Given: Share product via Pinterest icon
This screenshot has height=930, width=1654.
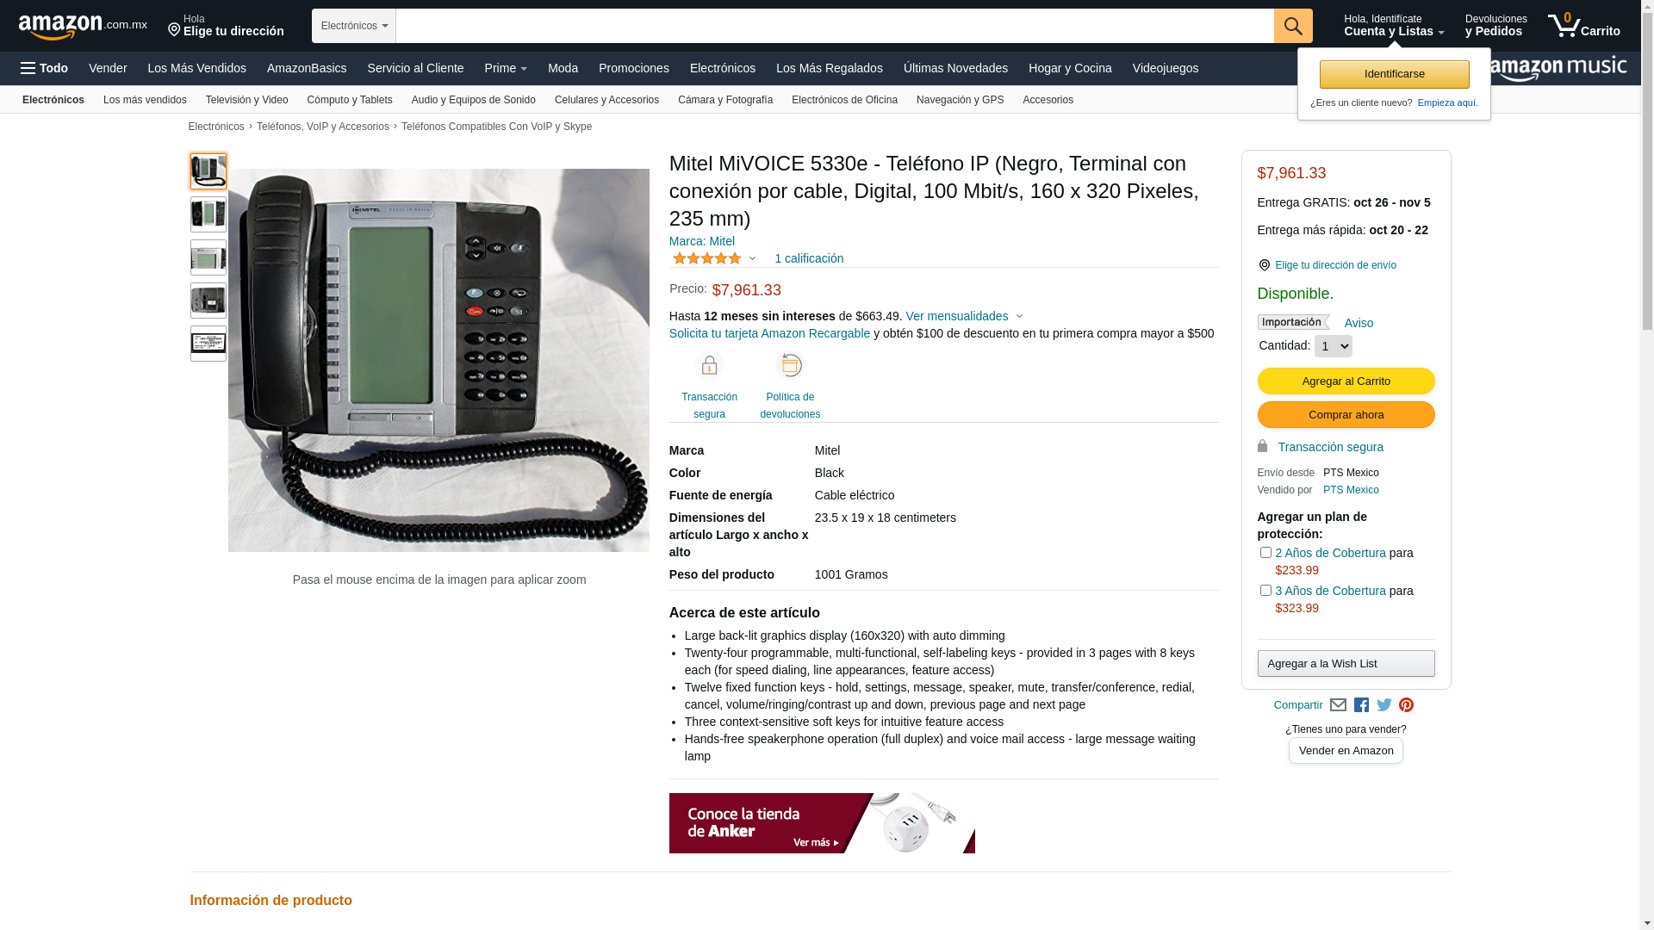Looking at the screenshot, I should 1407,705.
